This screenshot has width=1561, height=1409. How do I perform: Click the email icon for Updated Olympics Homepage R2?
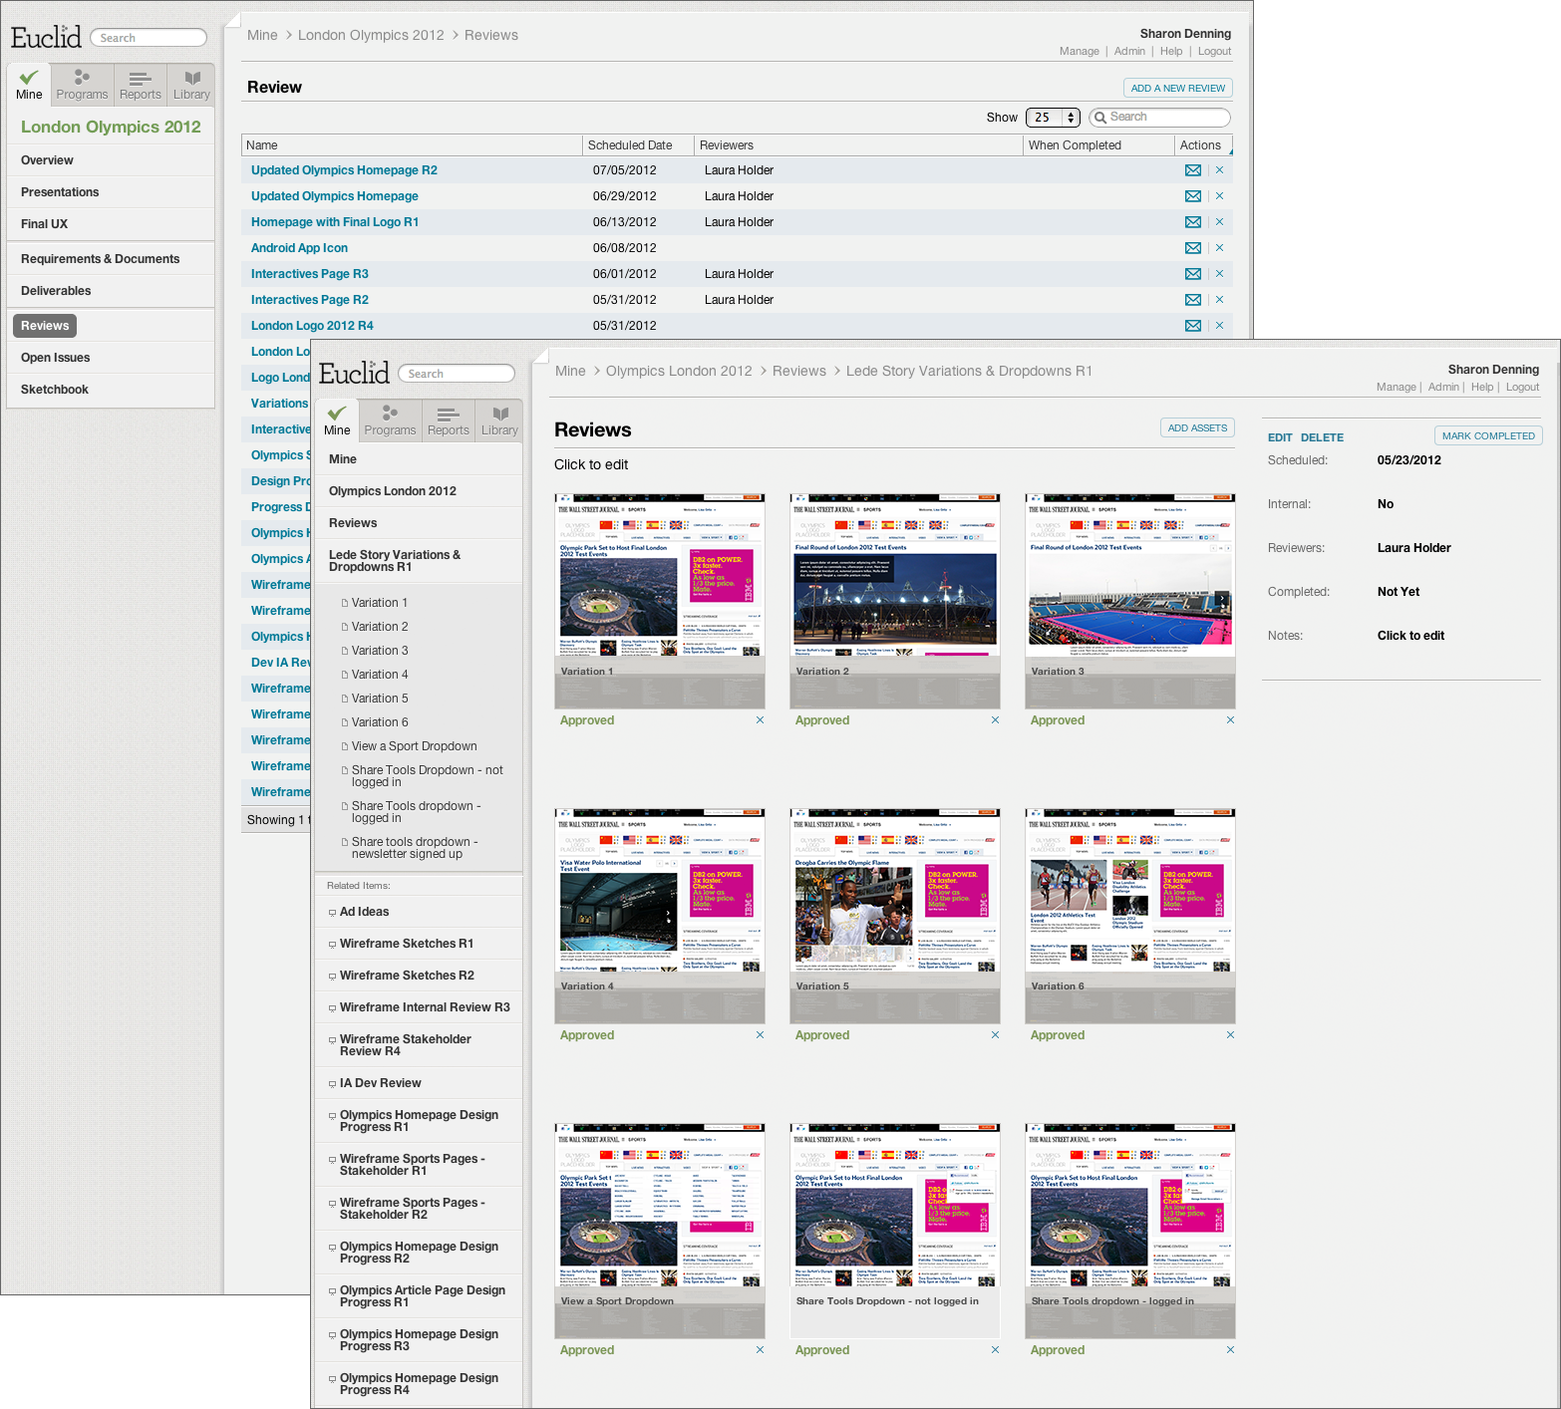pos(1192,170)
